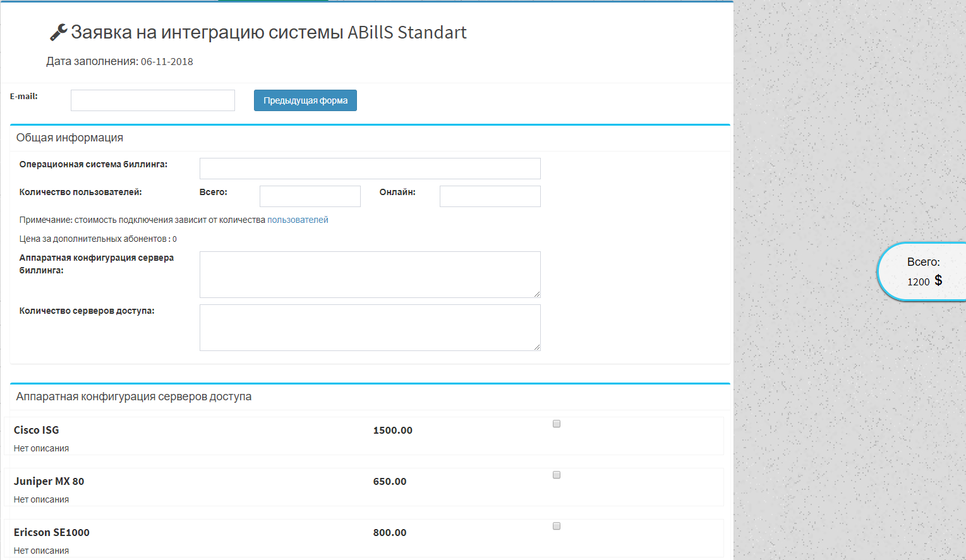
Task: Click the 1500.00 price value
Action: pyautogui.click(x=392, y=431)
